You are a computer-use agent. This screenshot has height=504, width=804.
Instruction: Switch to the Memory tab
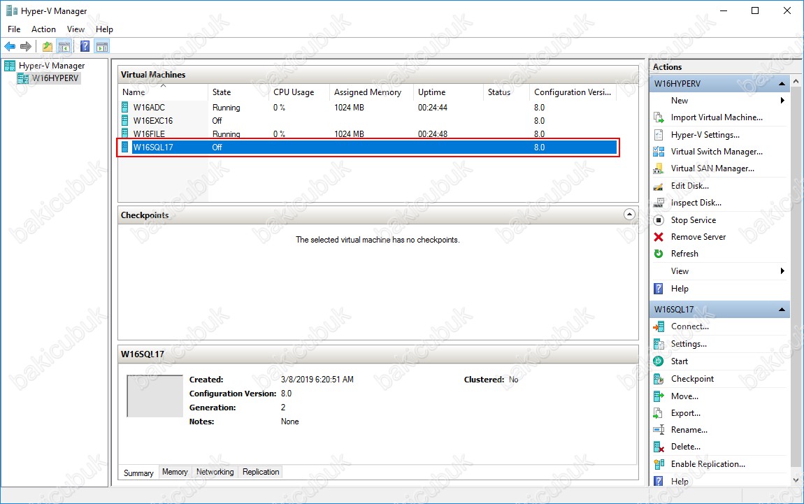pyautogui.click(x=175, y=472)
